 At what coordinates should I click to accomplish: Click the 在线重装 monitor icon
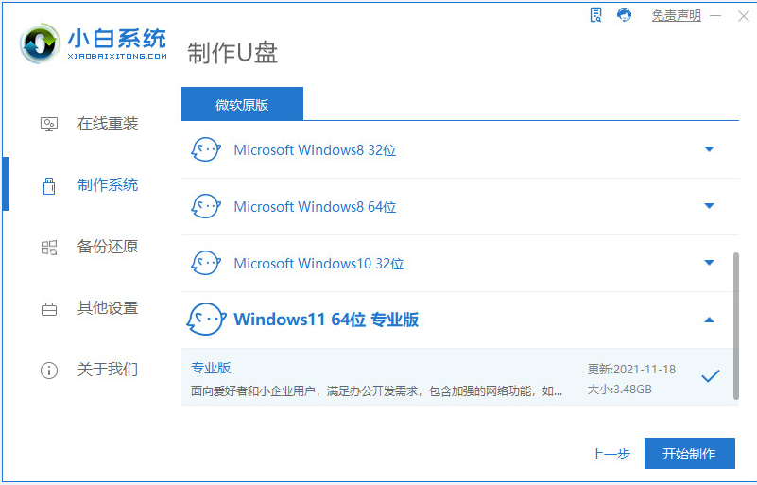[x=49, y=124]
